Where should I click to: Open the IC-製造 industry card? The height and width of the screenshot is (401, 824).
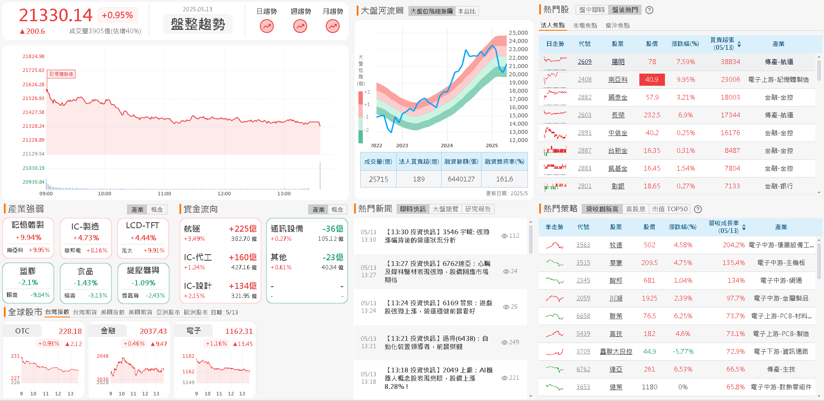tap(85, 238)
